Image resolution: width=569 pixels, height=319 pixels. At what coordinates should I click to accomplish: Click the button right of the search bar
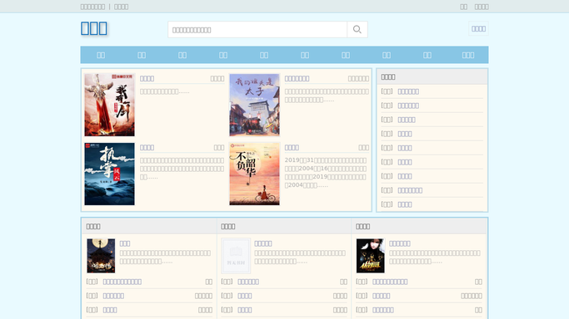click(x=478, y=29)
